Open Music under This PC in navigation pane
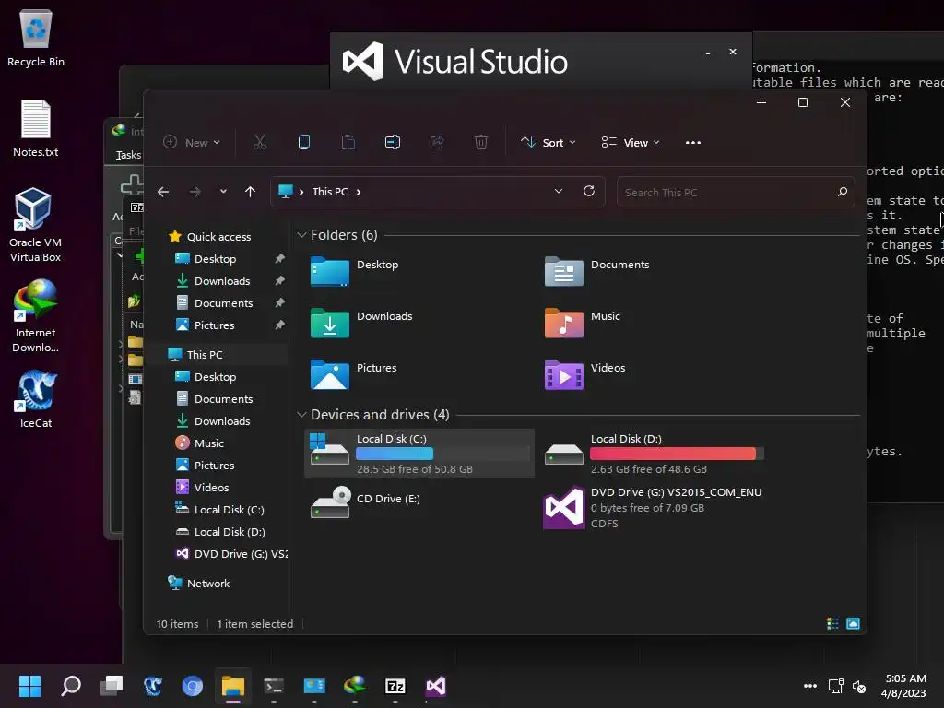The image size is (944, 708). pos(200,443)
